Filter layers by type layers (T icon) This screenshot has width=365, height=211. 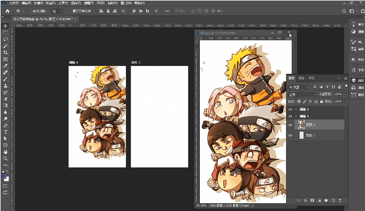(327, 87)
